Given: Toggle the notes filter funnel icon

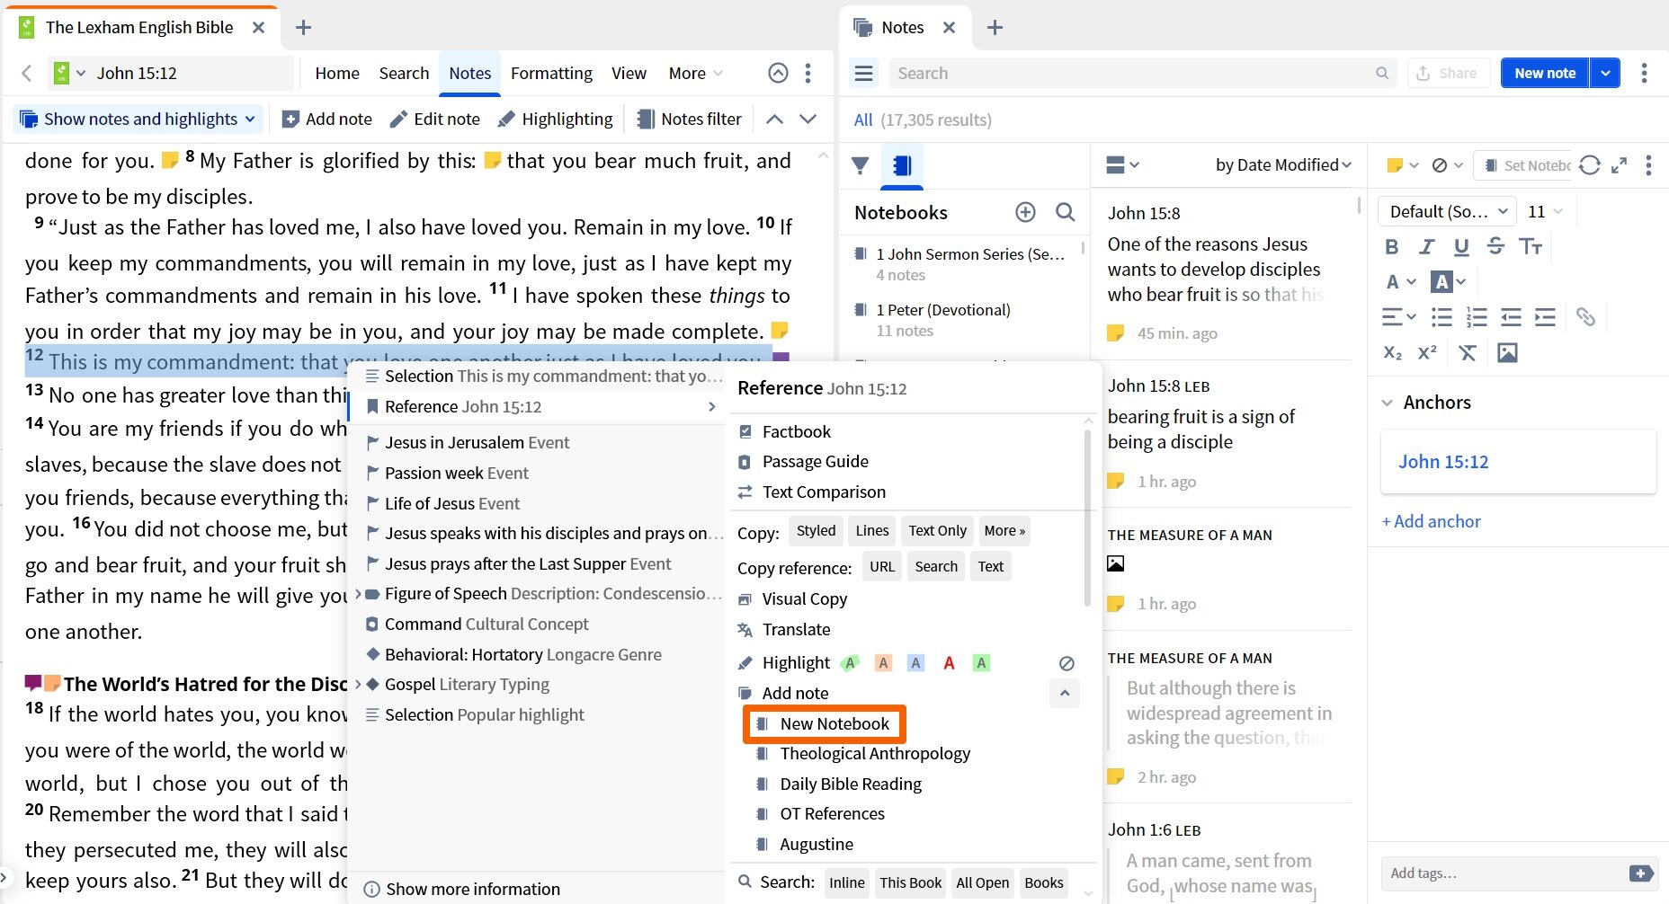Looking at the screenshot, I should click(861, 165).
